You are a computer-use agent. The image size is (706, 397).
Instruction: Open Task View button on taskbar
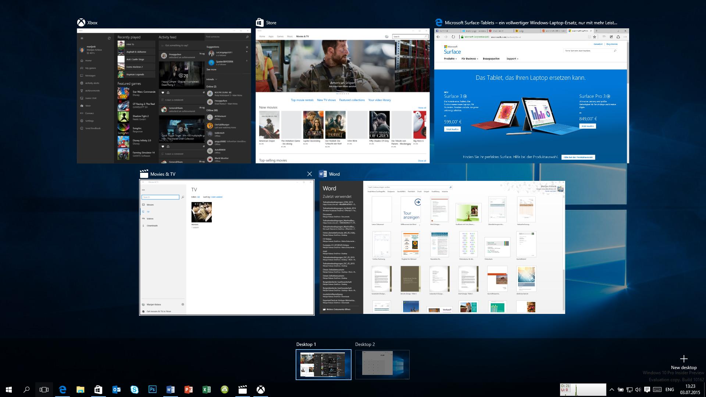click(x=44, y=389)
